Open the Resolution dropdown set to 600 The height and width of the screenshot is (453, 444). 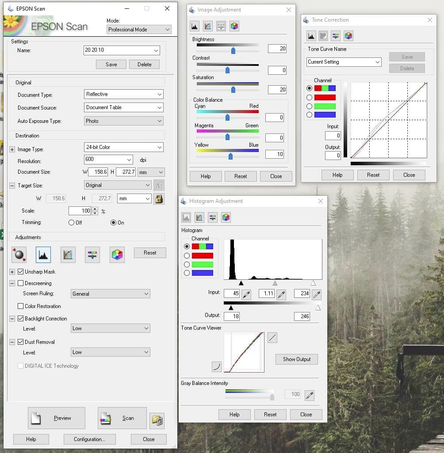pos(108,160)
